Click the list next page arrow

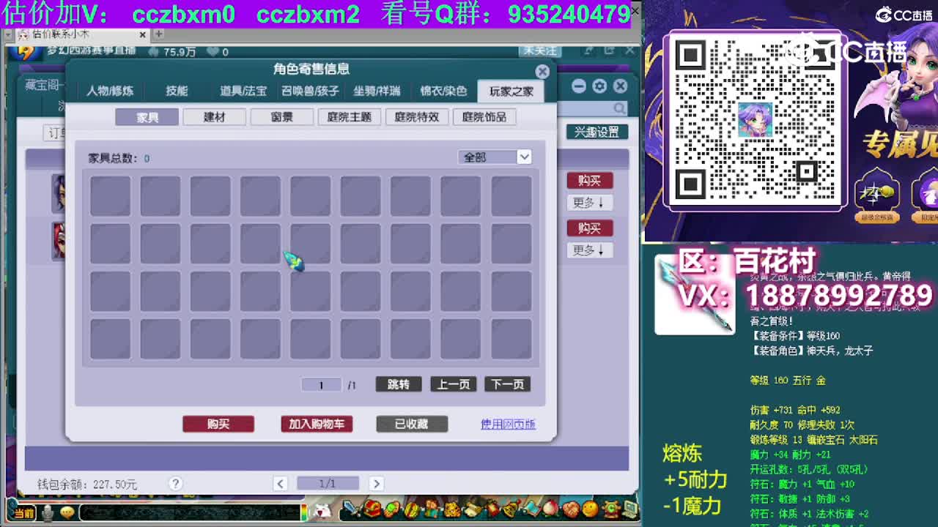(x=376, y=483)
